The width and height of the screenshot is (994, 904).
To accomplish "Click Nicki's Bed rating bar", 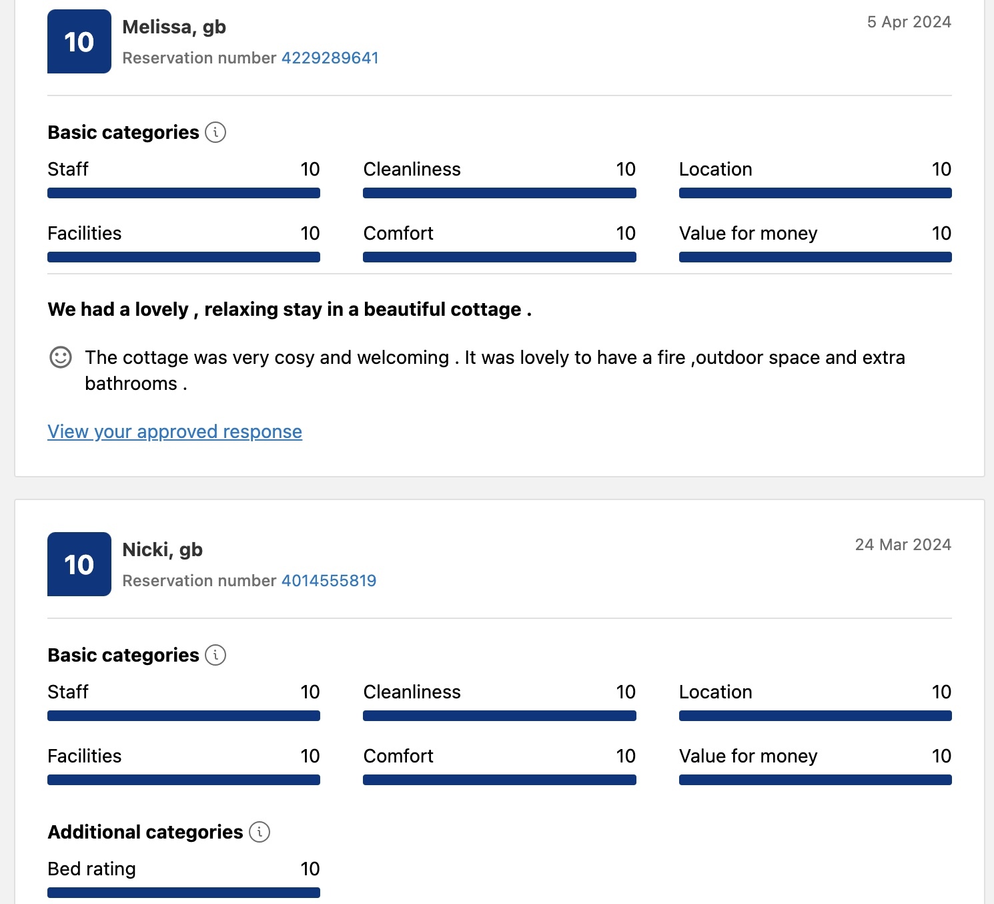I will tap(183, 893).
